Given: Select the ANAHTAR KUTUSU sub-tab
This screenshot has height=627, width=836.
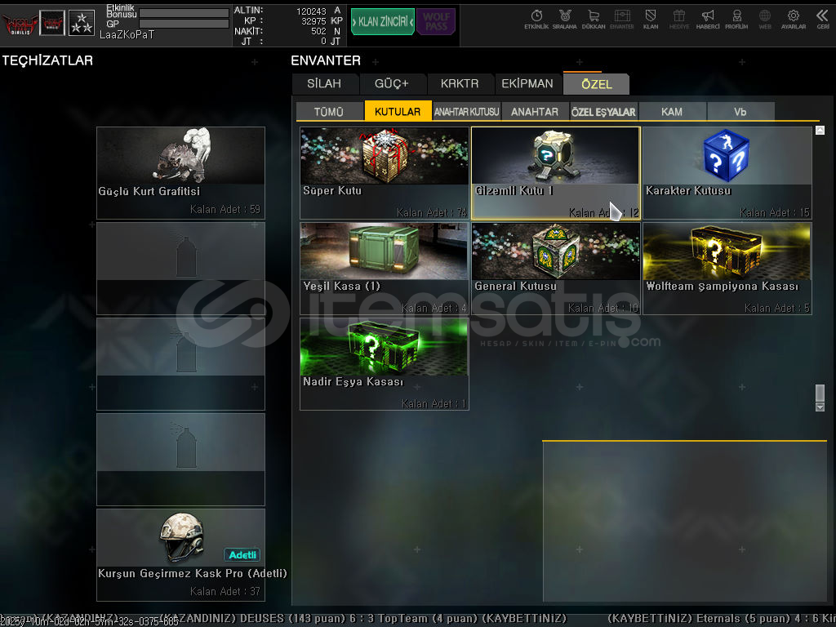Looking at the screenshot, I should 466,111.
